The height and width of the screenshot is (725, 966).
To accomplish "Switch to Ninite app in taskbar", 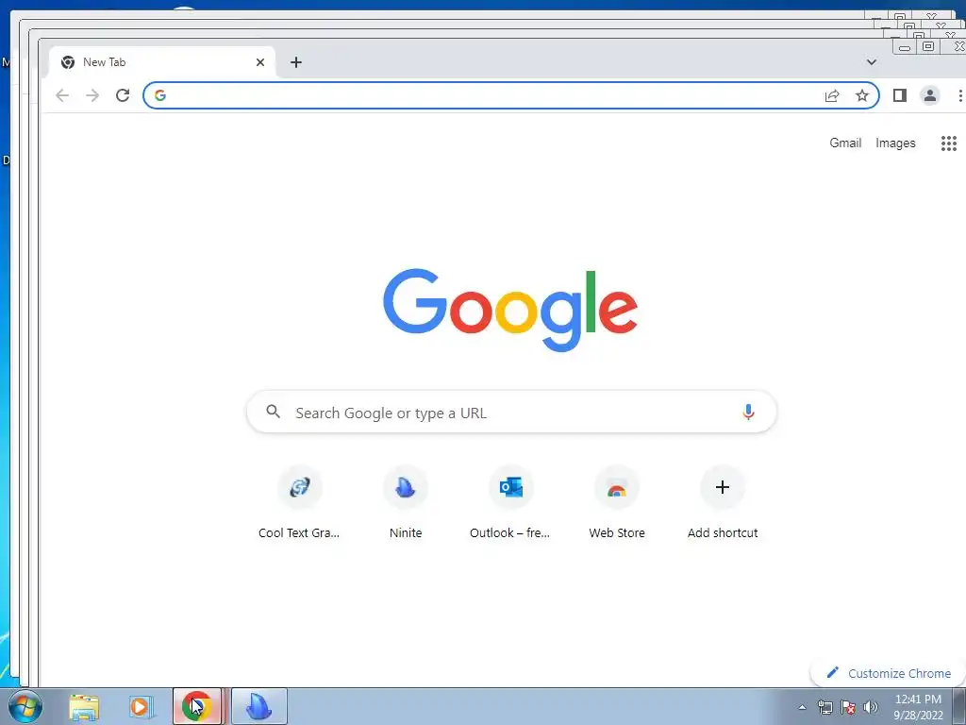I will tap(258, 706).
